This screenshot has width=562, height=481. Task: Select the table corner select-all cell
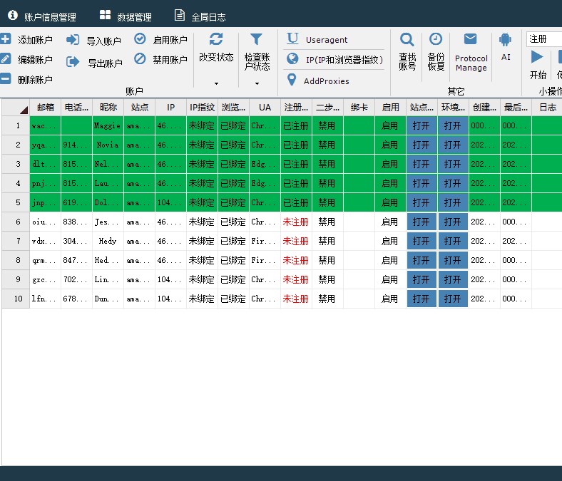[x=16, y=107]
